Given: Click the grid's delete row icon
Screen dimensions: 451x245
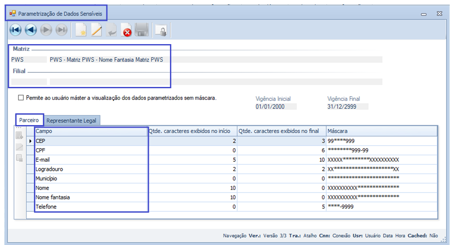Looking at the screenshot, I should (x=19, y=158).
